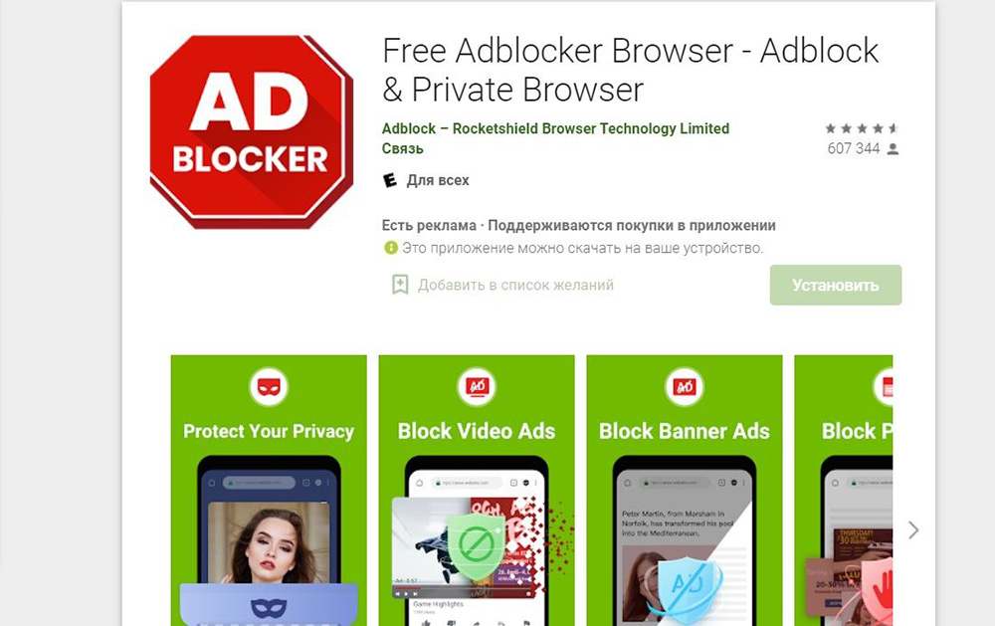
Task: Show next screenshots with right chevron
Action: click(x=913, y=530)
